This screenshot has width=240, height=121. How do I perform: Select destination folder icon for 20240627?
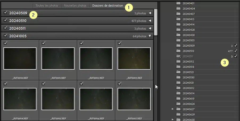178,109
